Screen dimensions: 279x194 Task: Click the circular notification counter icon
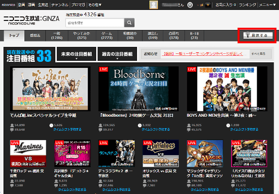[x=190, y=5]
